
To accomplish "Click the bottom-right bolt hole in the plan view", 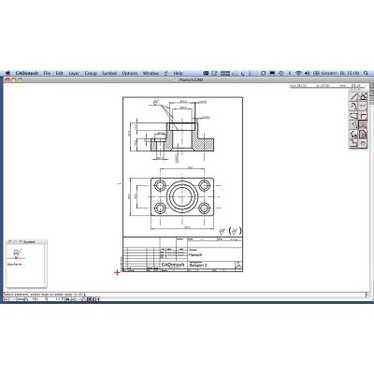I will point(204,208).
